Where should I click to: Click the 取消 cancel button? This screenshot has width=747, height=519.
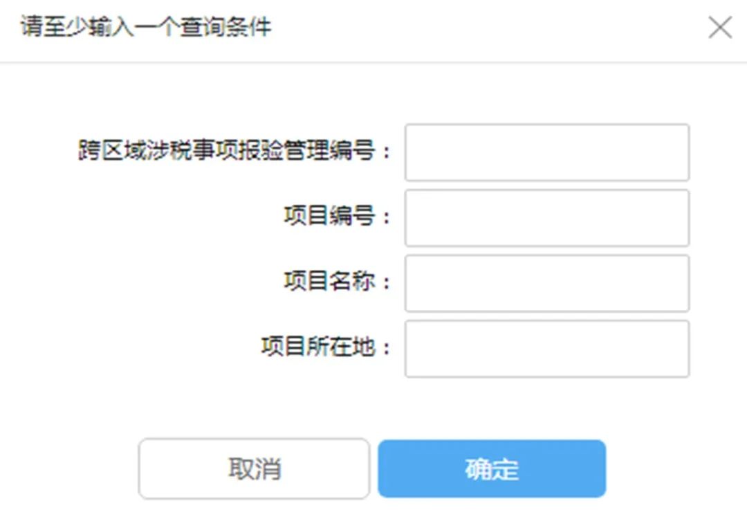254,469
